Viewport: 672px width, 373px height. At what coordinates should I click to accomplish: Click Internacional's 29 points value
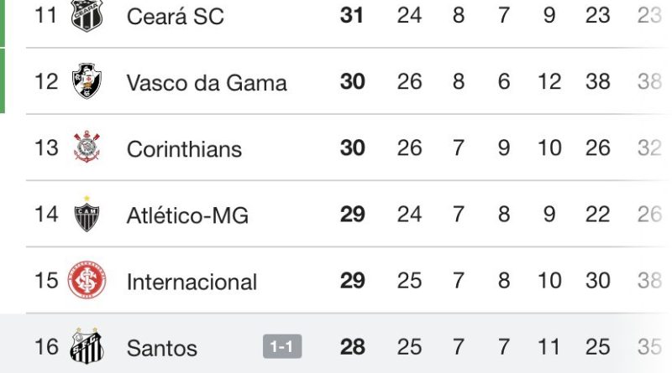[352, 281]
